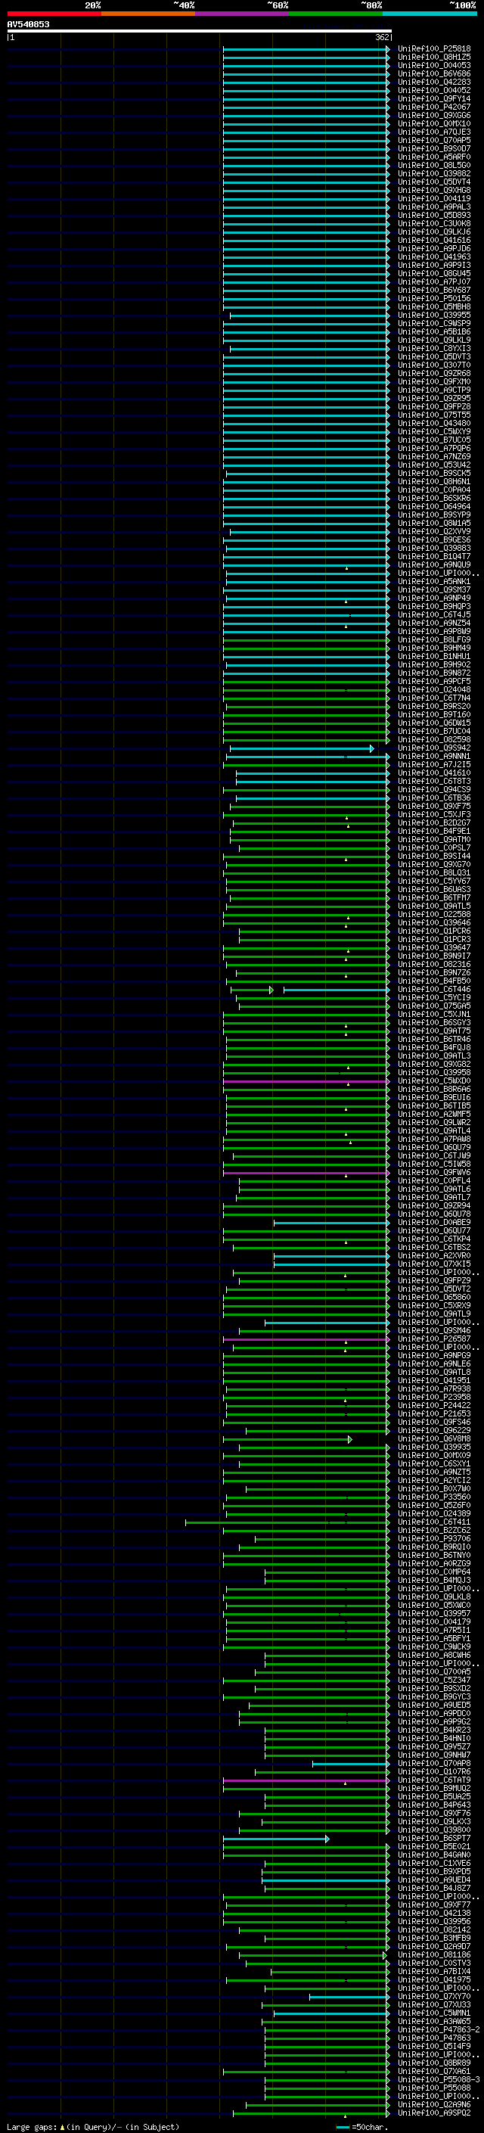Open the UniRef100_Q39957 hit
Screen dimensions: 484x2133
coord(433,1615)
